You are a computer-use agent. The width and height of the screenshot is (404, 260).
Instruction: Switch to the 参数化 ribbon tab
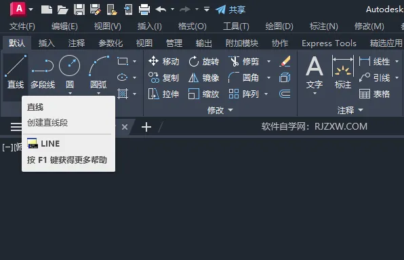[110, 43]
